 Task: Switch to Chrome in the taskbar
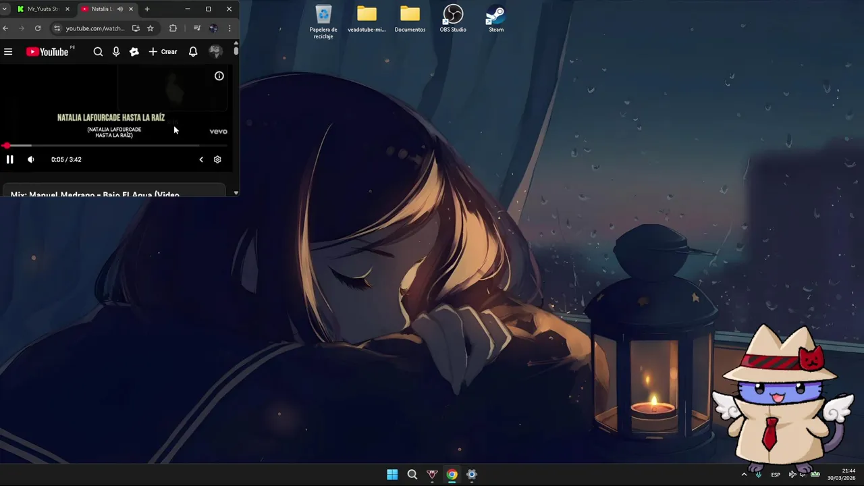pos(452,475)
